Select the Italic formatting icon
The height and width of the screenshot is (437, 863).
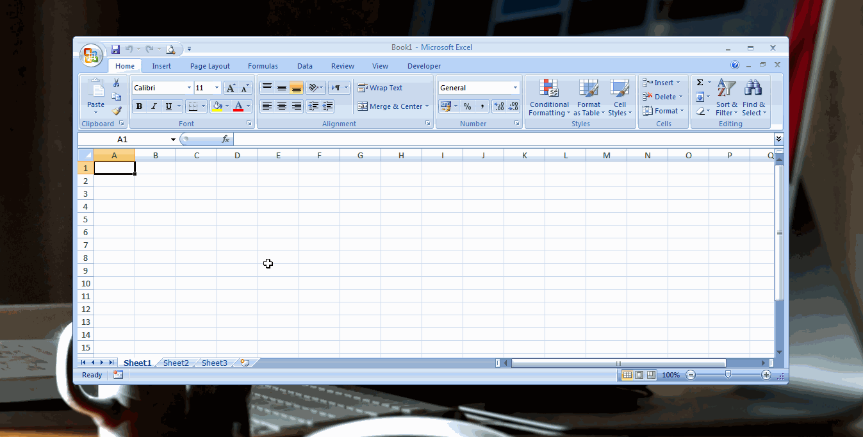(153, 106)
